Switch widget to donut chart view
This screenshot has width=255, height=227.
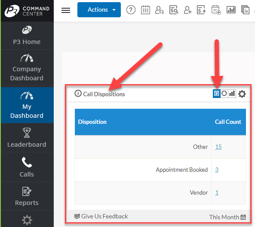pyautogui.click(x=224, y=94)
